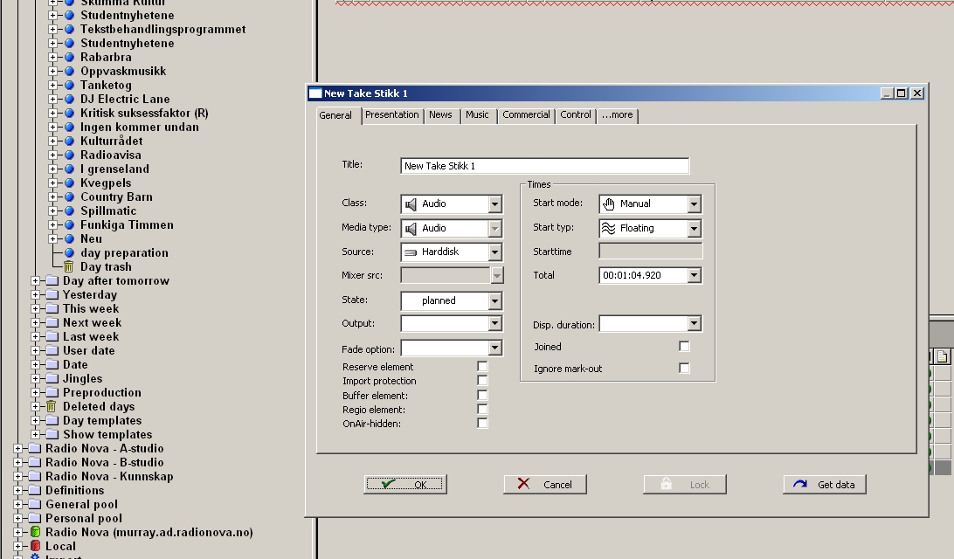Image resolution: width=954 pixels, height=559 pixels.
Task: Enable the Reserve element checkbox
Action: [x=482, y=366]
